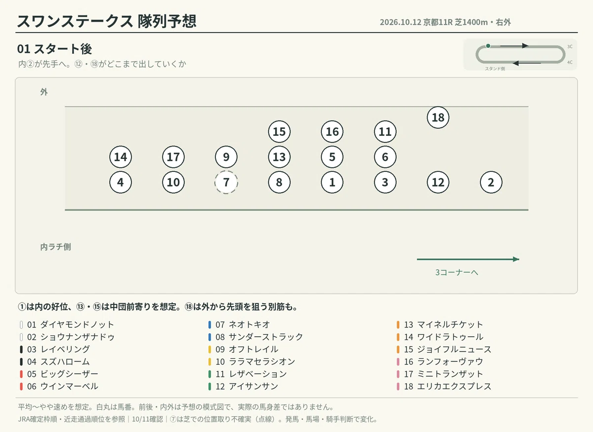Select legend entry 07 ネオトキオ
Screen dimensions: 593x432
[x=240, y=325]
